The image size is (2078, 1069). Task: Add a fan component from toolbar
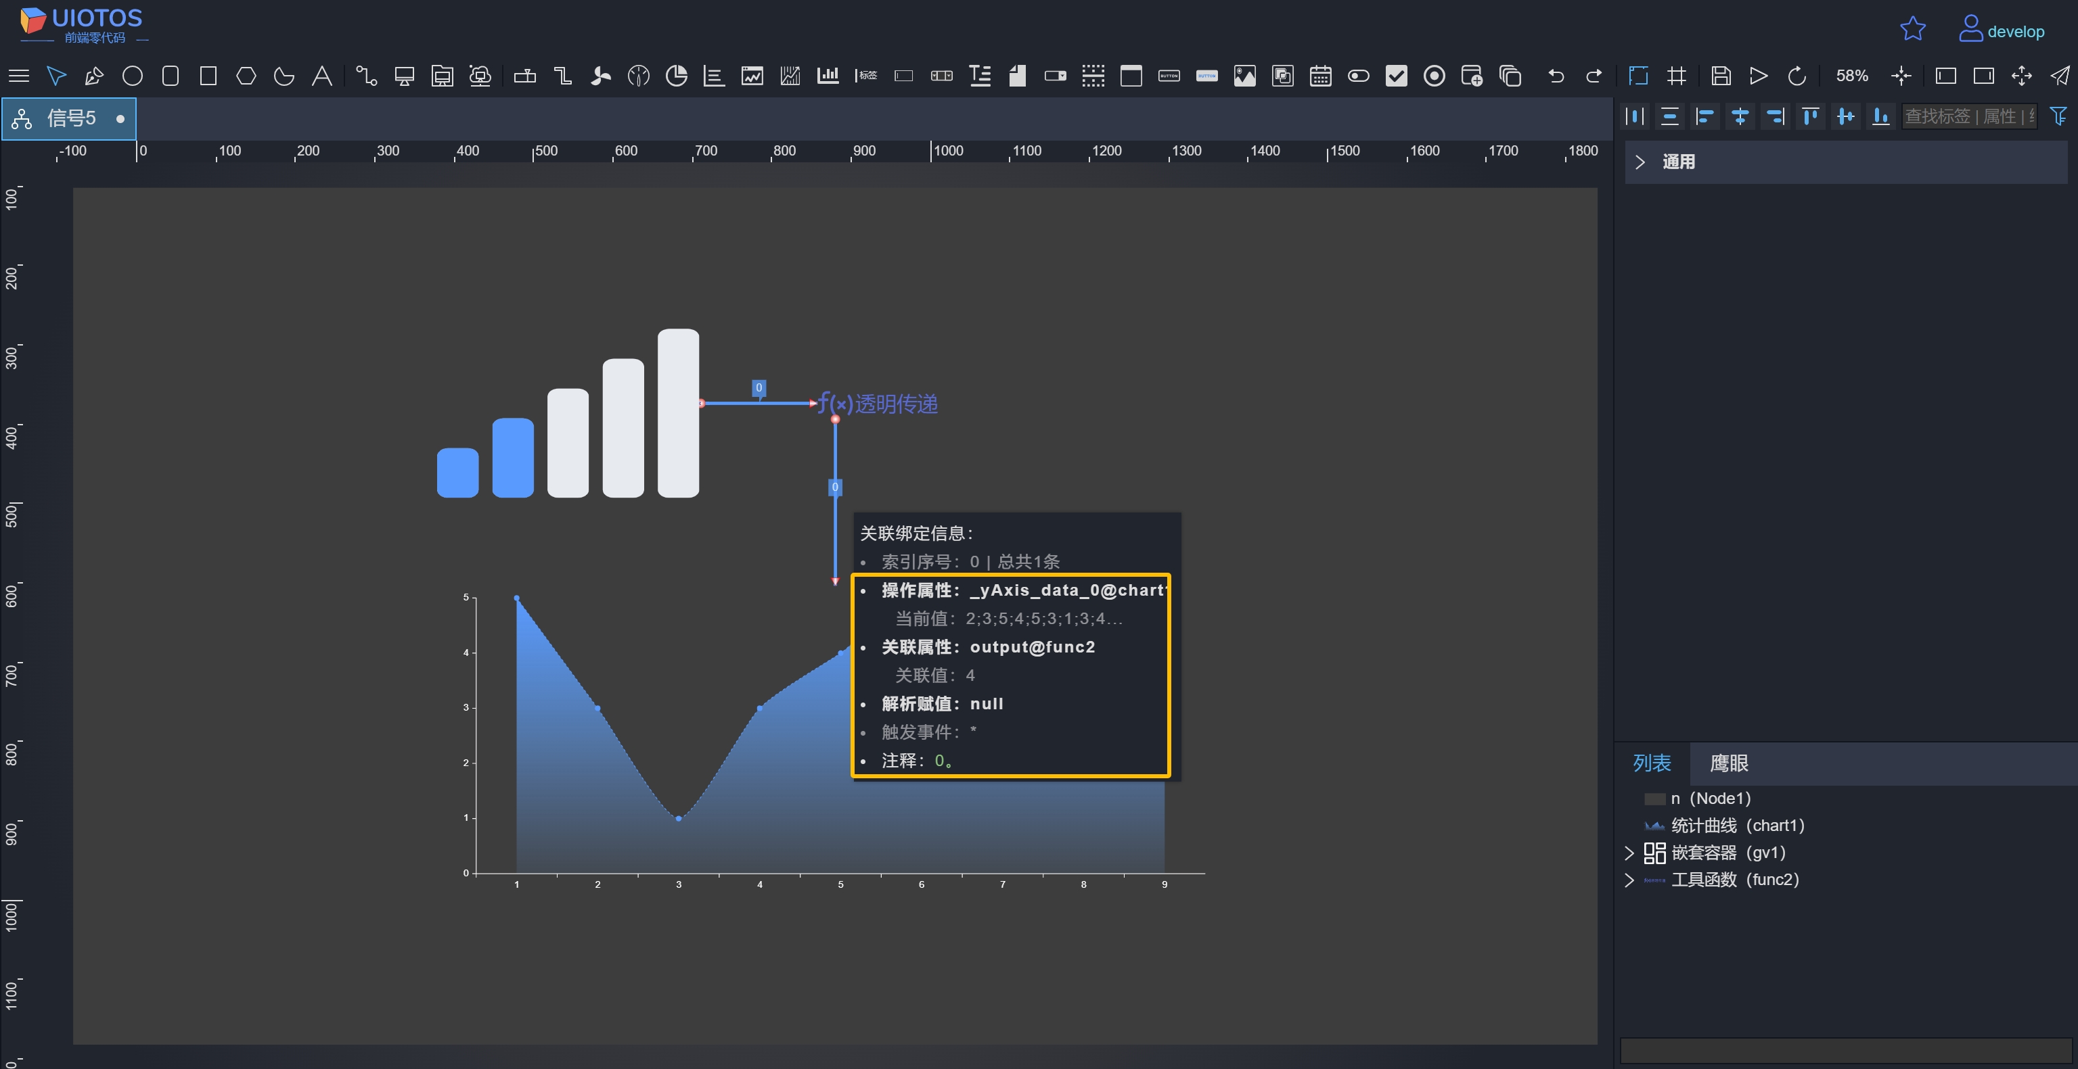(x=600, y=76)
